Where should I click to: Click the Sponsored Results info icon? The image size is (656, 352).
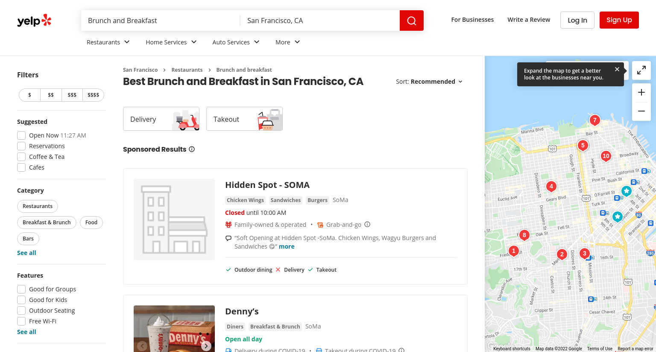192,149
